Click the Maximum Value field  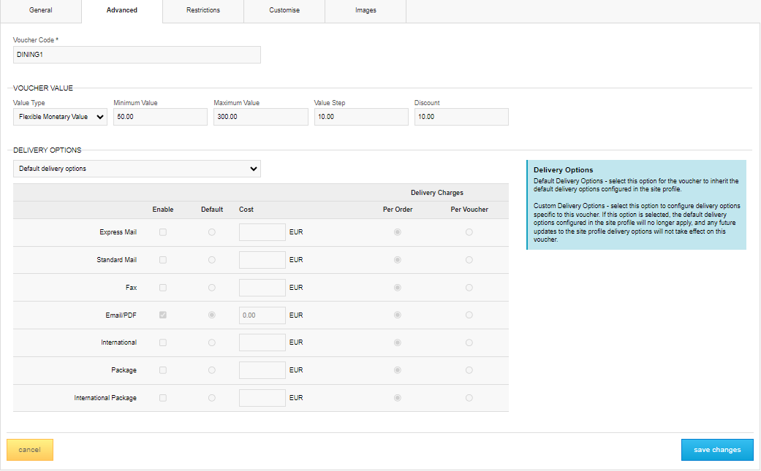coord(261,117)
